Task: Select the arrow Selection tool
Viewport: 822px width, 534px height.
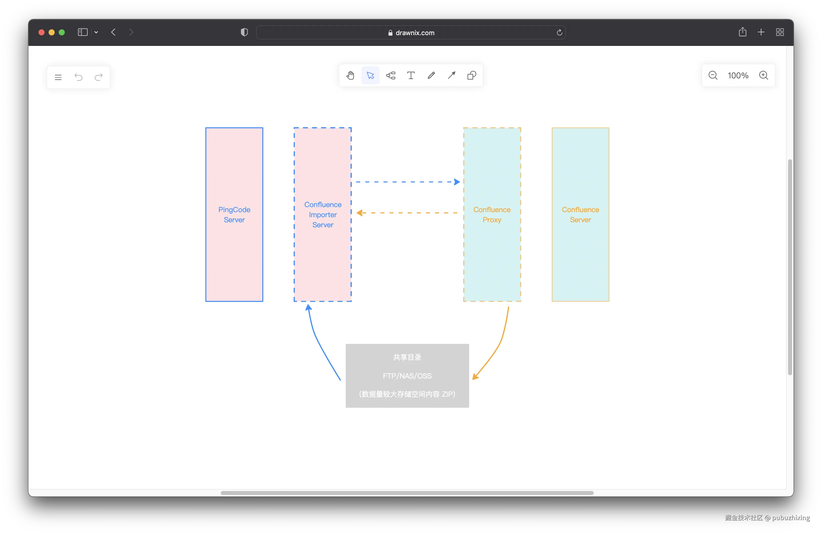Action: click(x=370, y=76)
